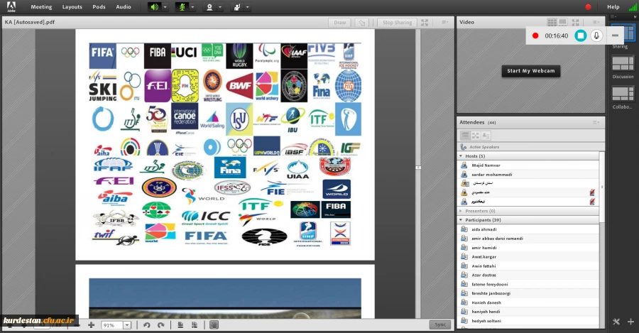The height and width of the screenshot is (333, 639).
Task: Switch to attendee breakout room view
Action: [475, 136]
